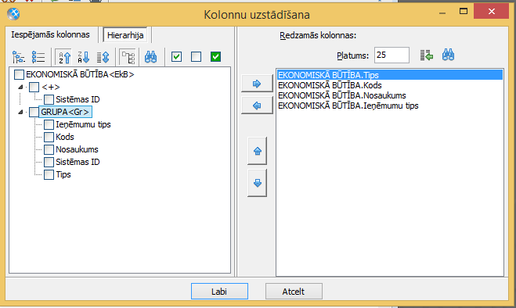
Task: Click the blue right arrow to add column
Action: 257,84
